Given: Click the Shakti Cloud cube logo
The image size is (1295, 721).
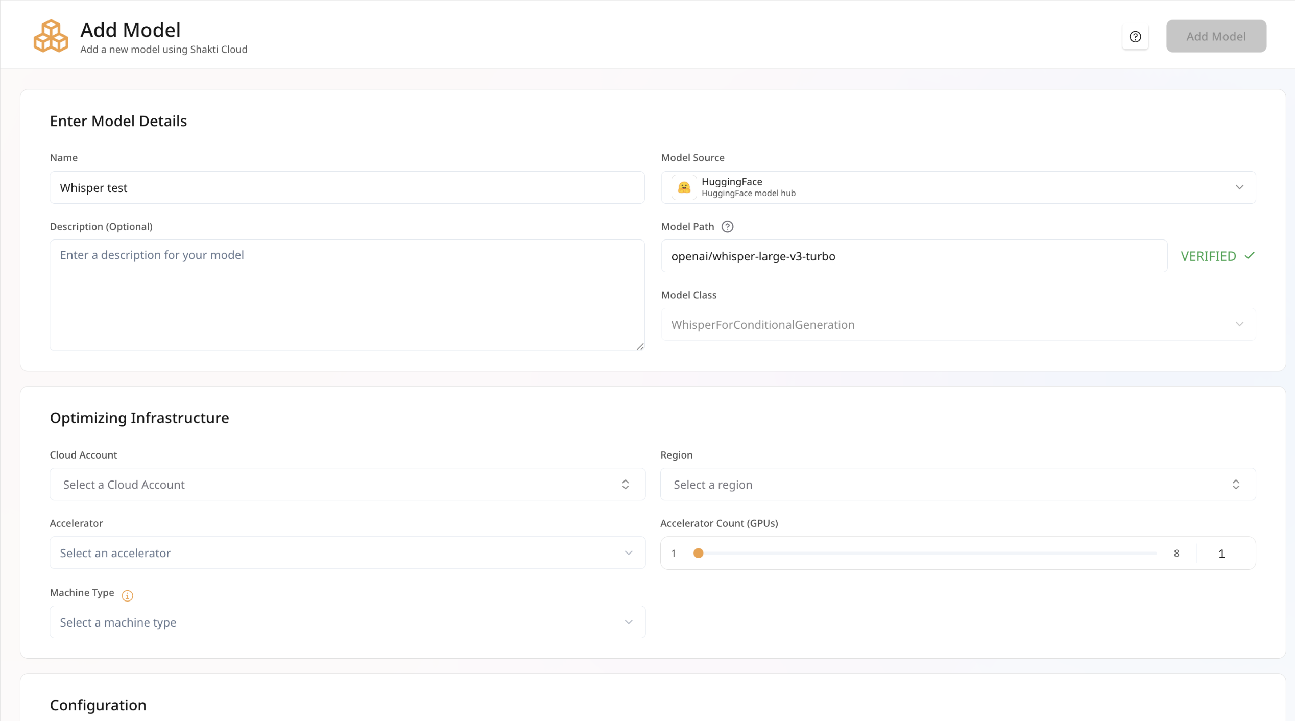Looking at the screenshot, I should click(51, 36).
